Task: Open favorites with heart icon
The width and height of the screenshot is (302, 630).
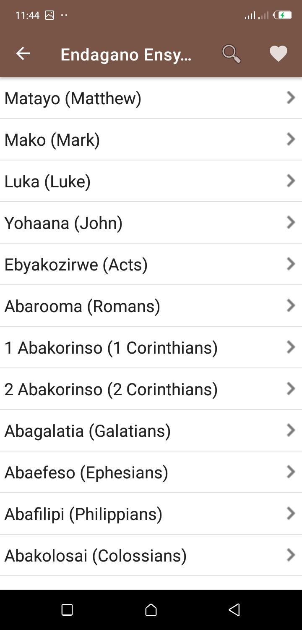Action: (x=278, y=54)
